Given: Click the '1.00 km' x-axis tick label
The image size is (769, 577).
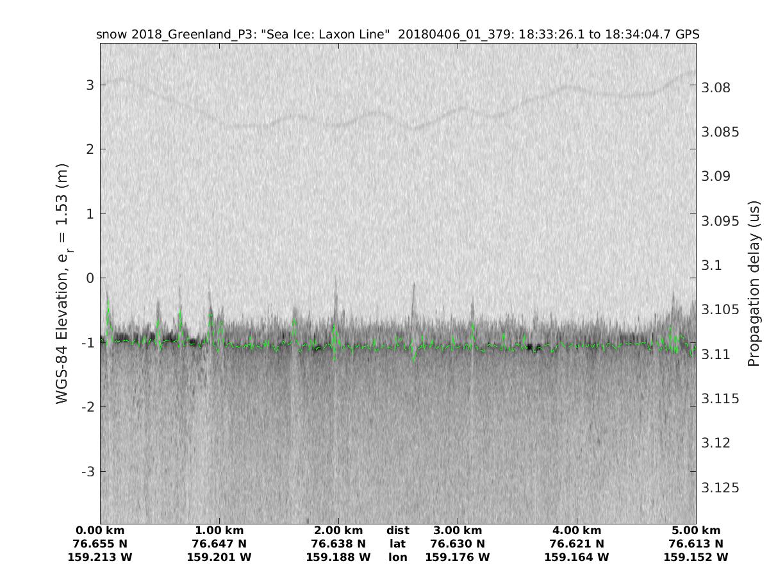Looking at the screenshot, I should (219, 530).
